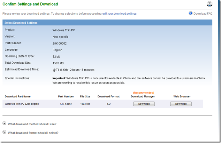This screenshot has height=143, width=221.
Task: Click the Select Download Settings header bar
Action: 107,23
